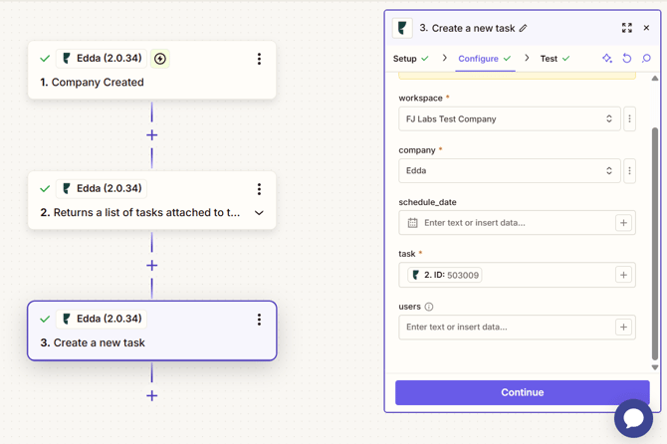
Task: Close the Create a new task panel
Action: (646, 28)
